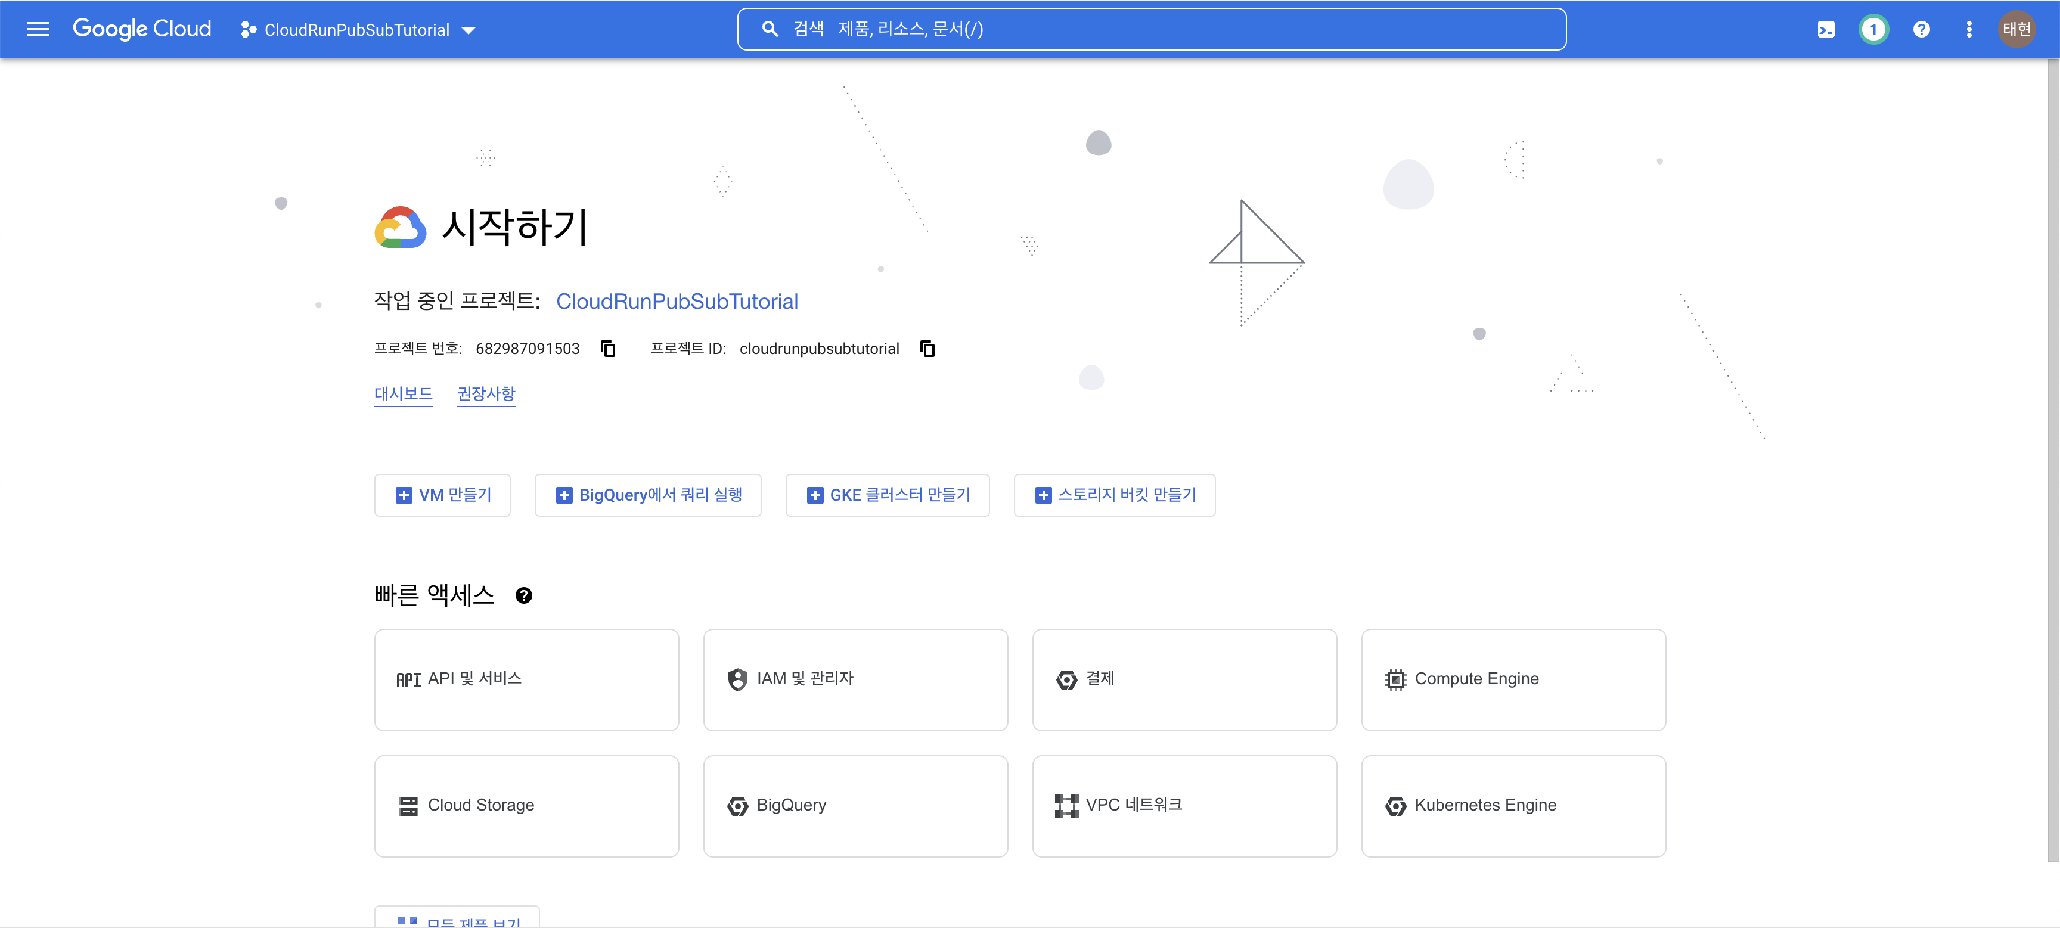Open the Cloud Storage quick access card
The width and height of the screenshot is (2060, 928).
526,806
